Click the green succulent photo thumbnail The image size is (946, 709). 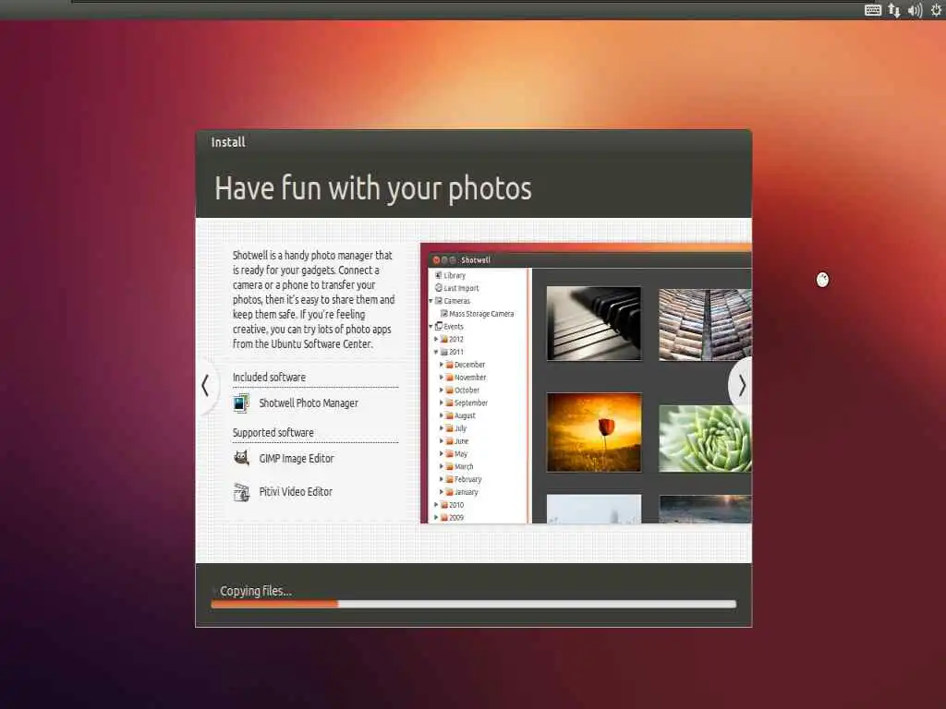[705, 439]
